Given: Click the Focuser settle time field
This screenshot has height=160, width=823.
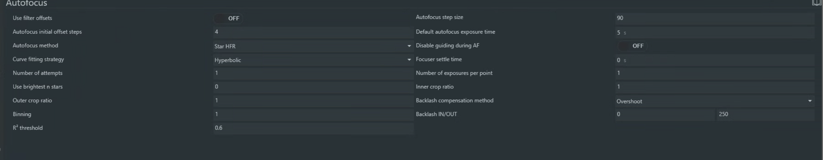Looking at the screenshot, I should coord(714,60).
